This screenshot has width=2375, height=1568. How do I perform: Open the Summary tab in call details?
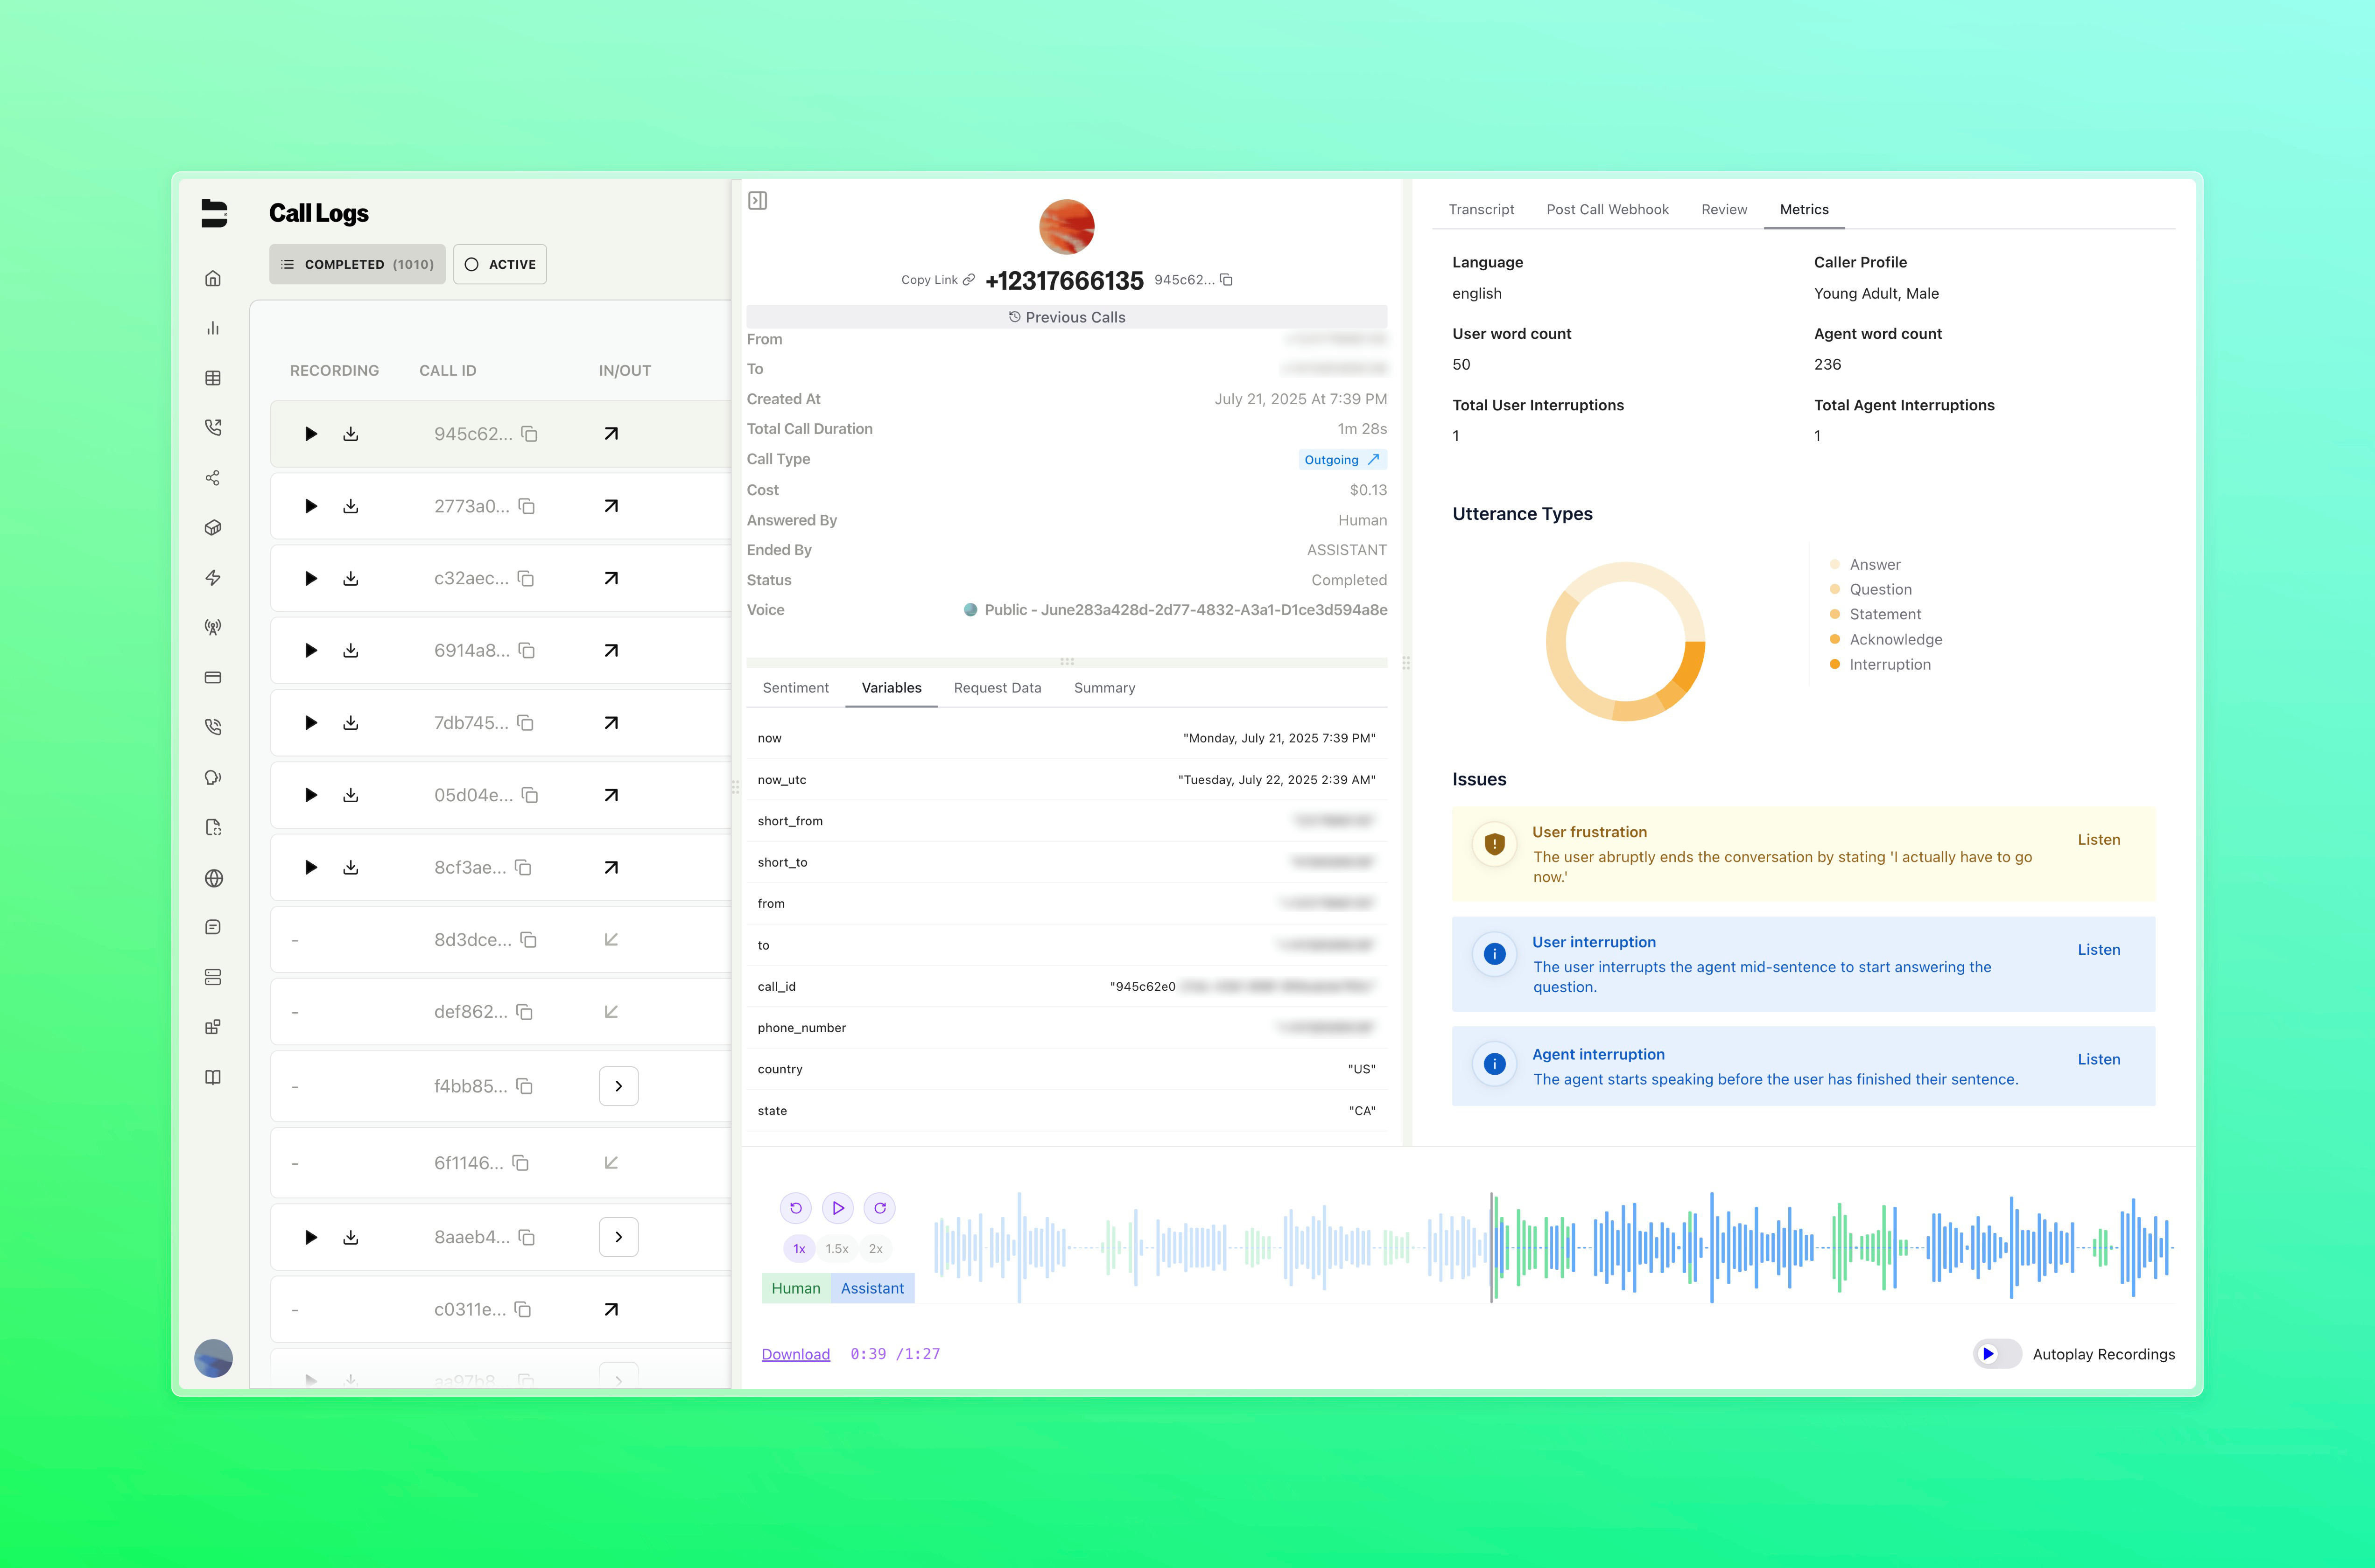pos(1104,687)
